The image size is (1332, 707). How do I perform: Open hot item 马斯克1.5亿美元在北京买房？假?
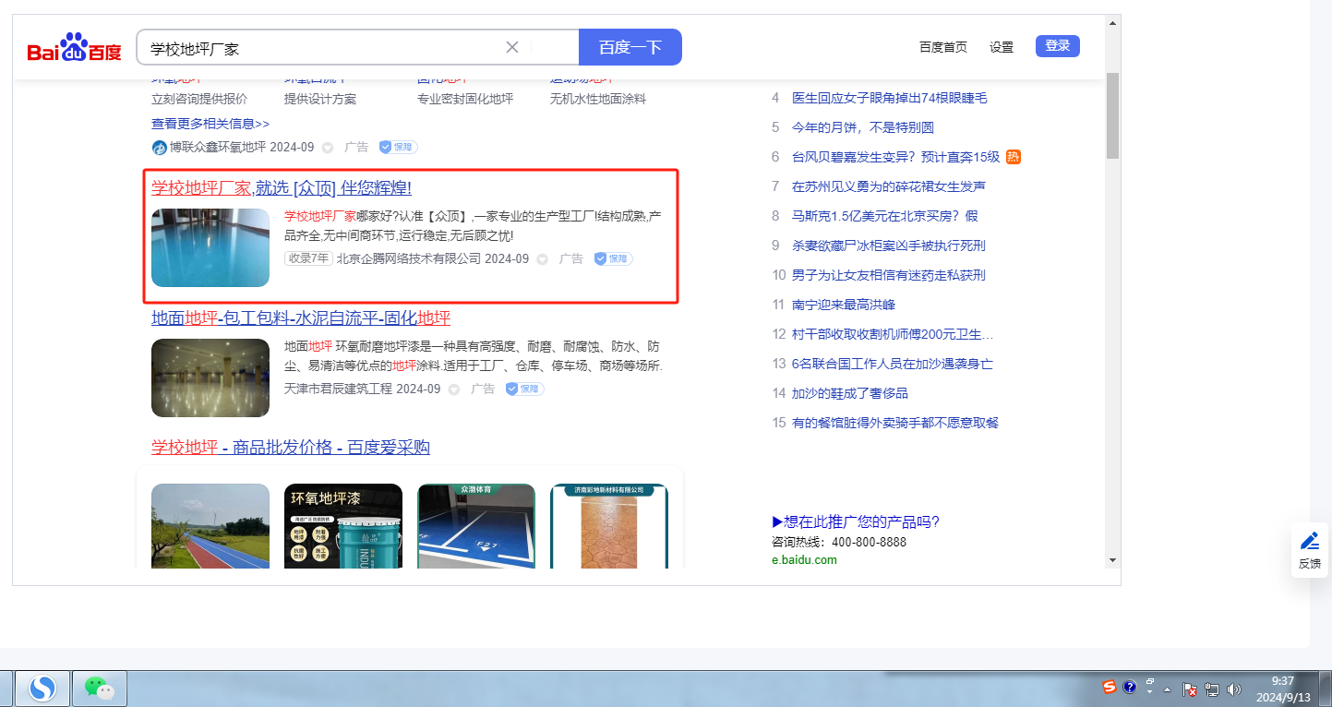coord(885,216)
